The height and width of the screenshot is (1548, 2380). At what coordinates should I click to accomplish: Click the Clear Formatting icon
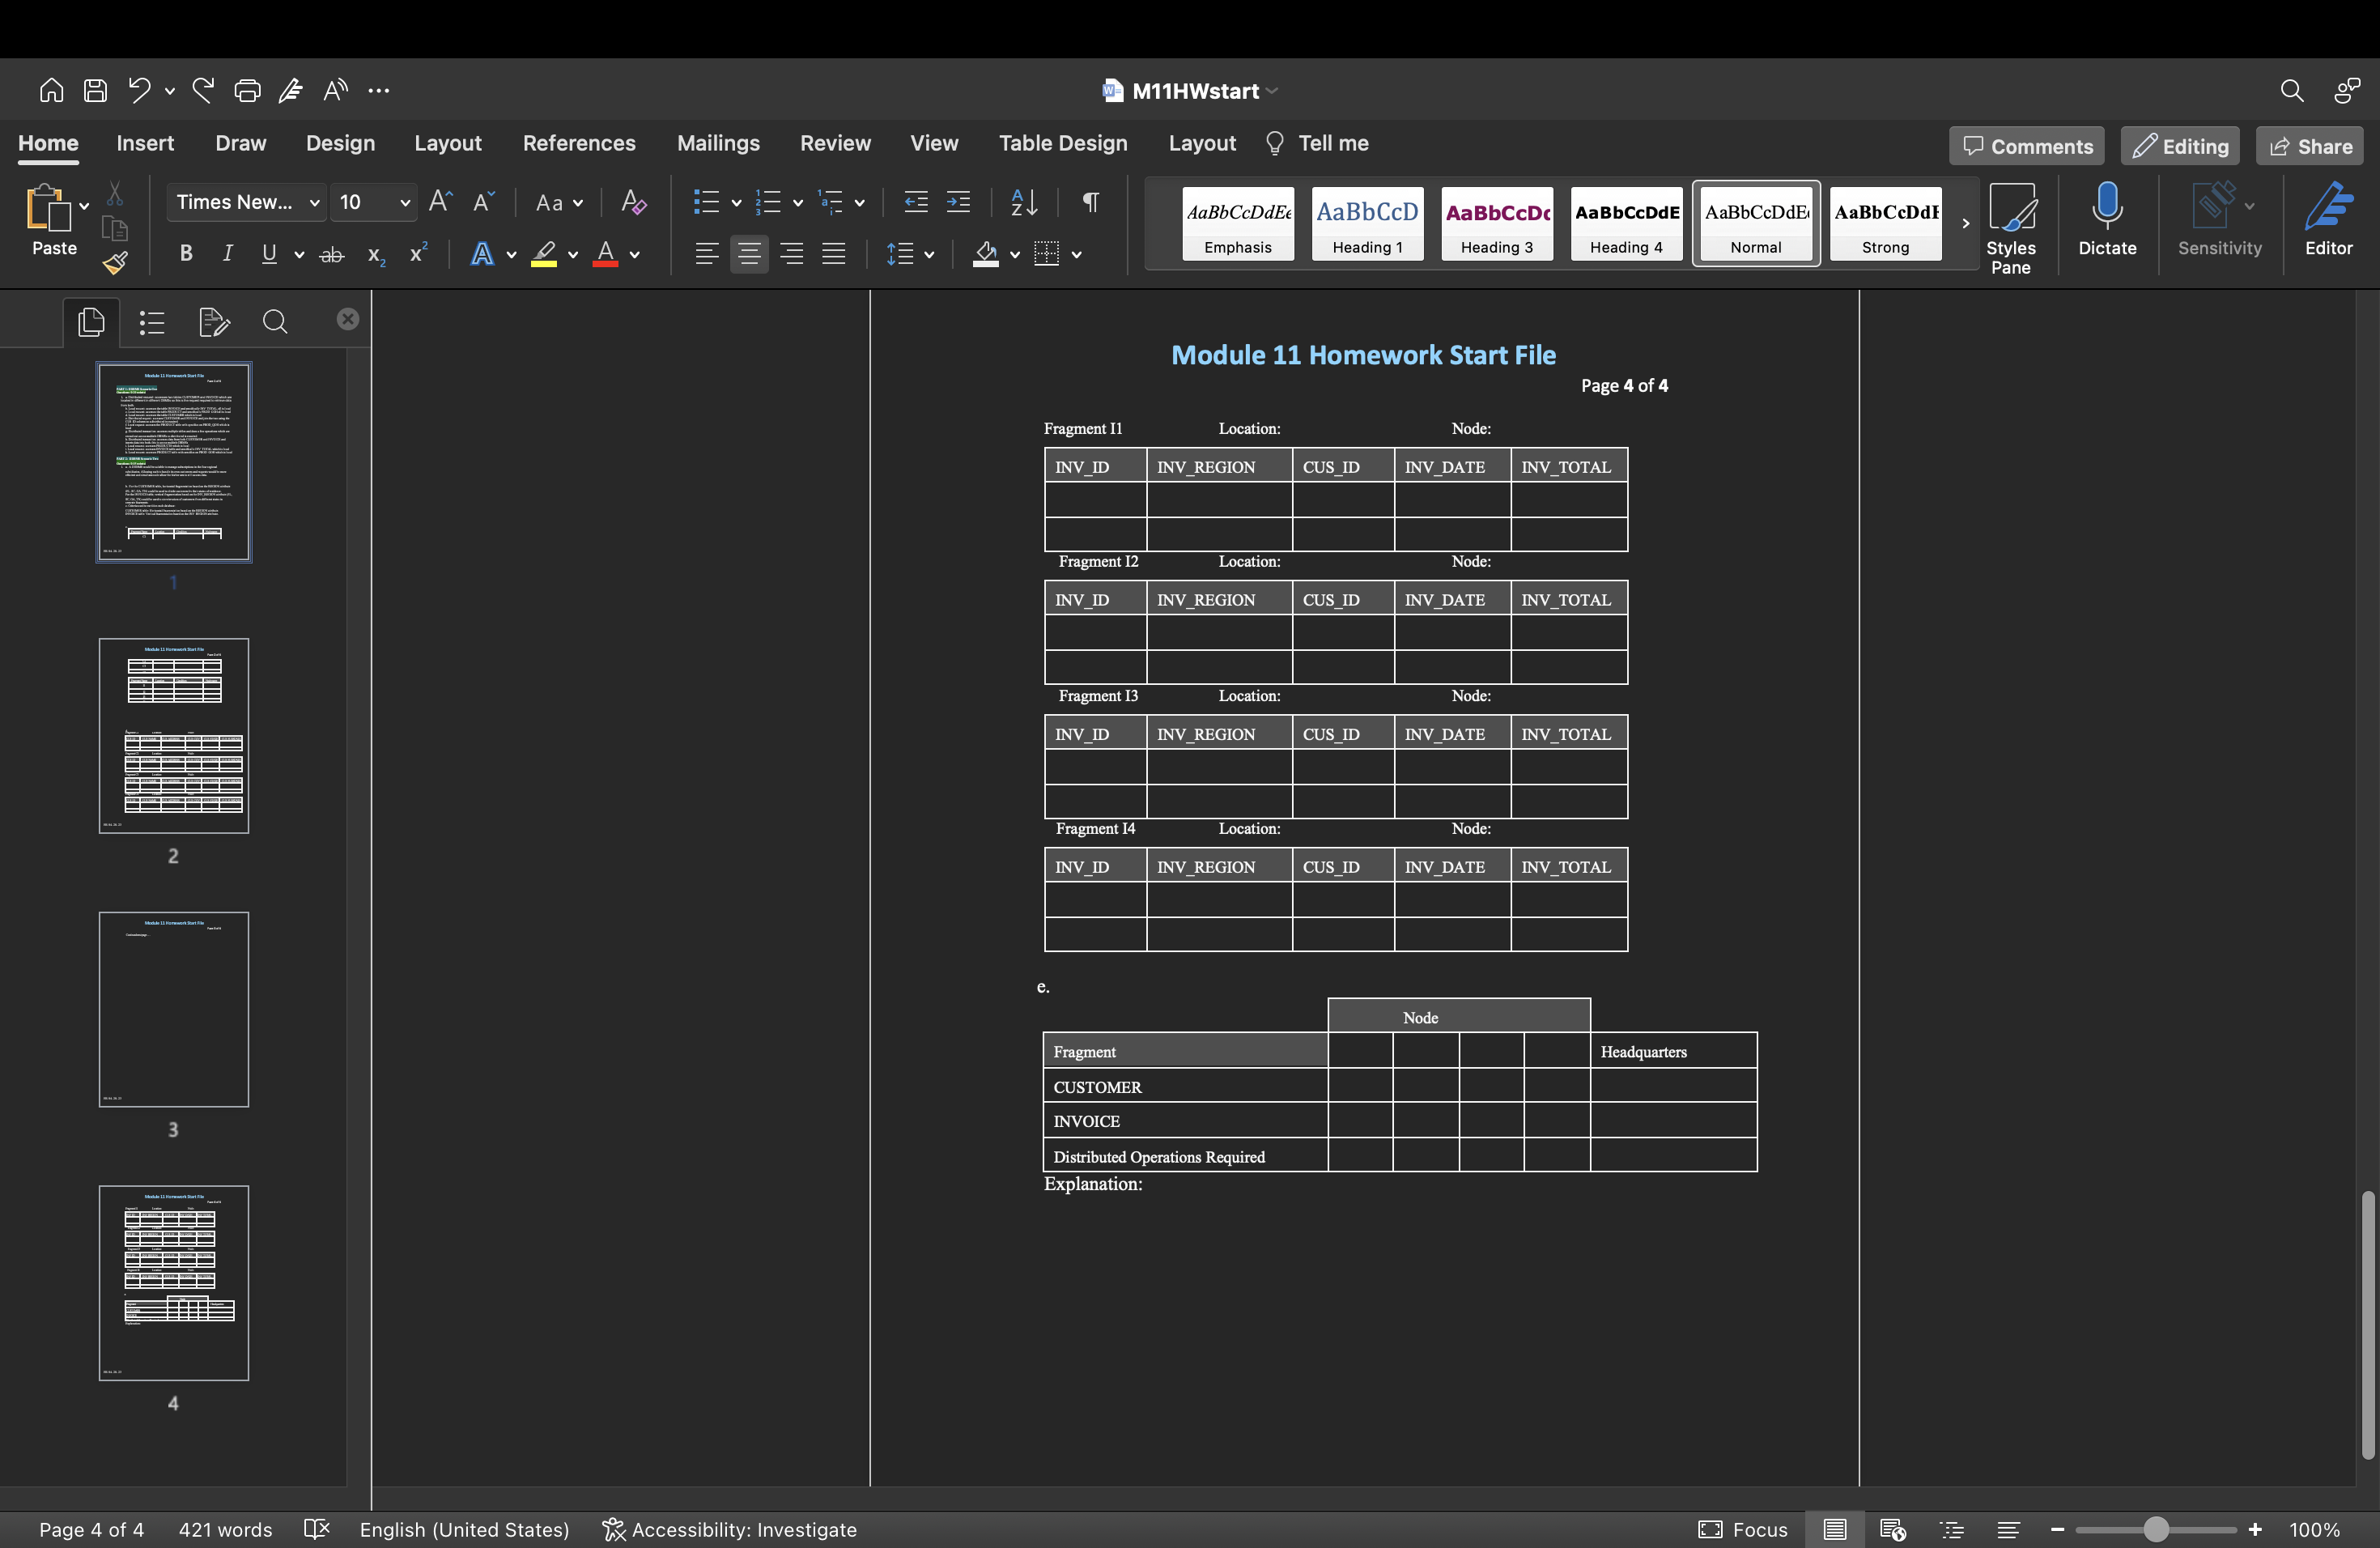click(x=633, y=202)
